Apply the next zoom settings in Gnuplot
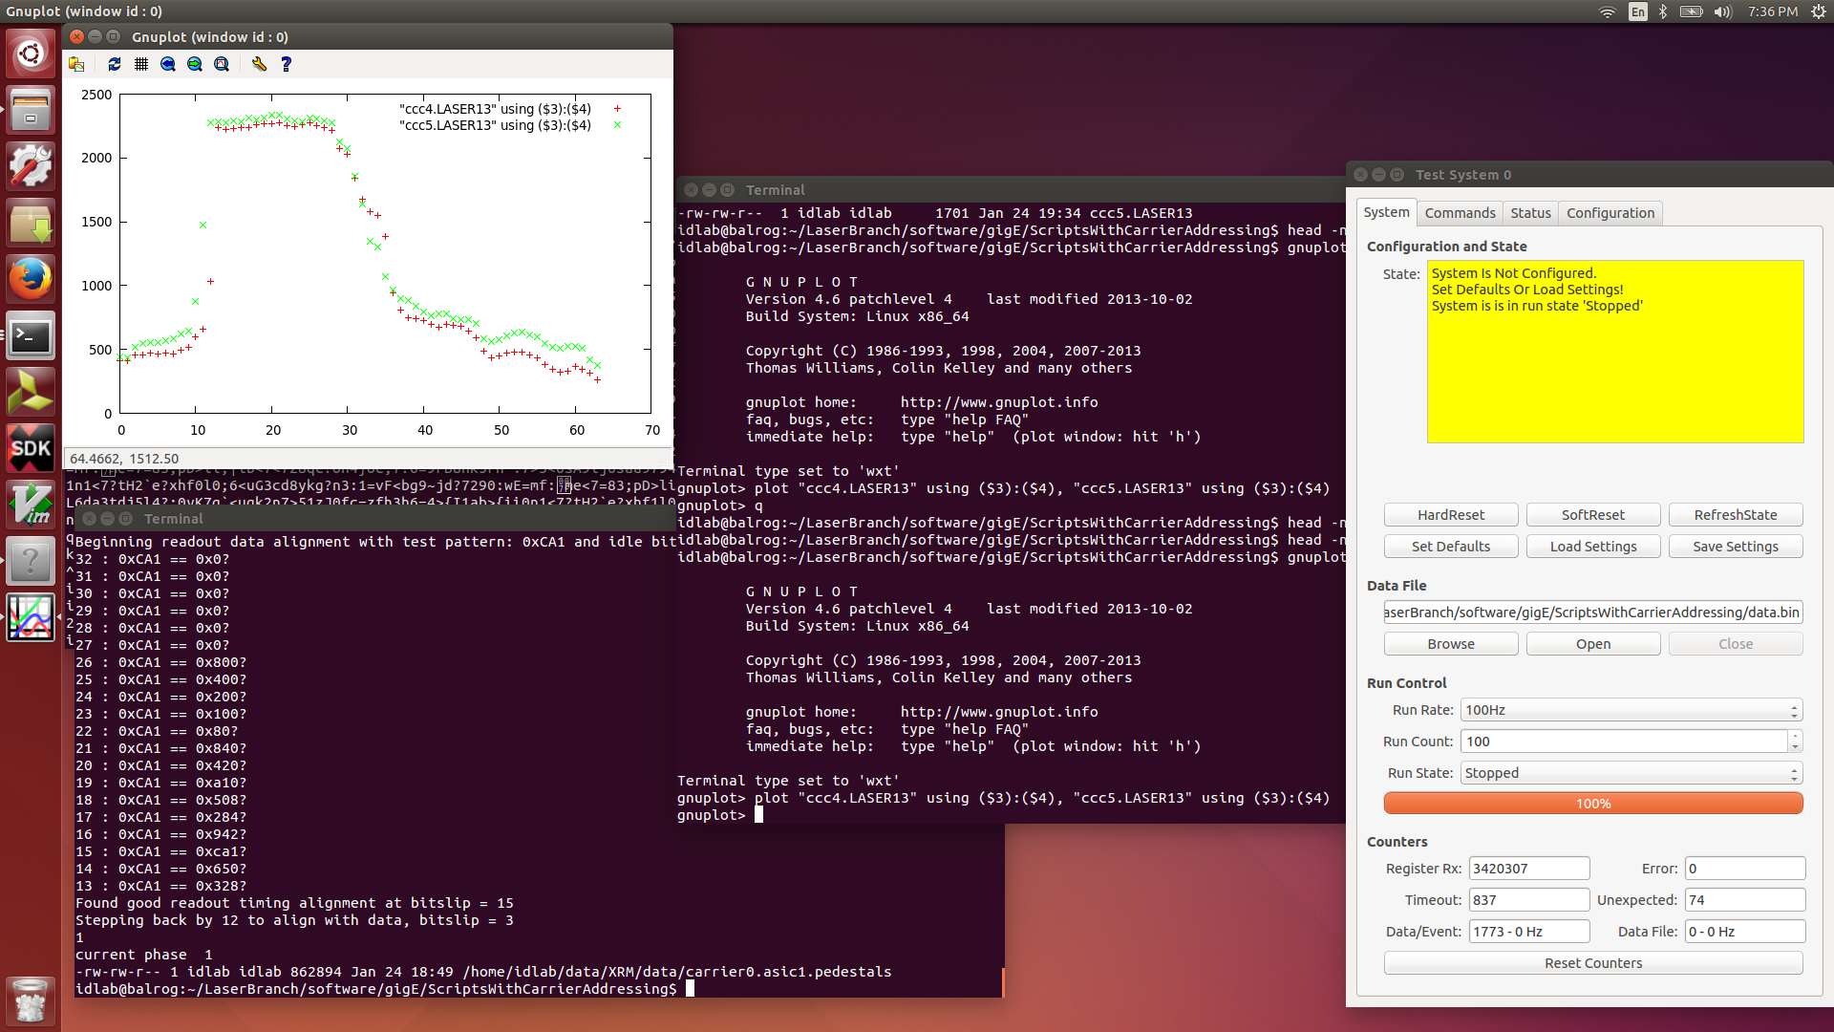The width and height of the screenshot is (1834, 1032). pyautogui.click(x=195, y=64)
